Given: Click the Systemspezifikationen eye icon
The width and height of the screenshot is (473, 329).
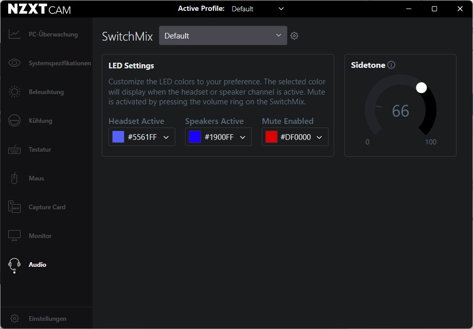Looking at the screenshot, I should tap(14, 63).
